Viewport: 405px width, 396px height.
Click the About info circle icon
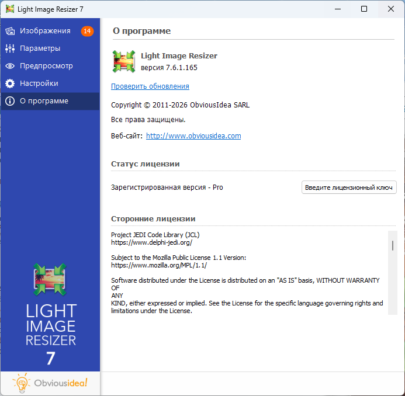[10, 101]
